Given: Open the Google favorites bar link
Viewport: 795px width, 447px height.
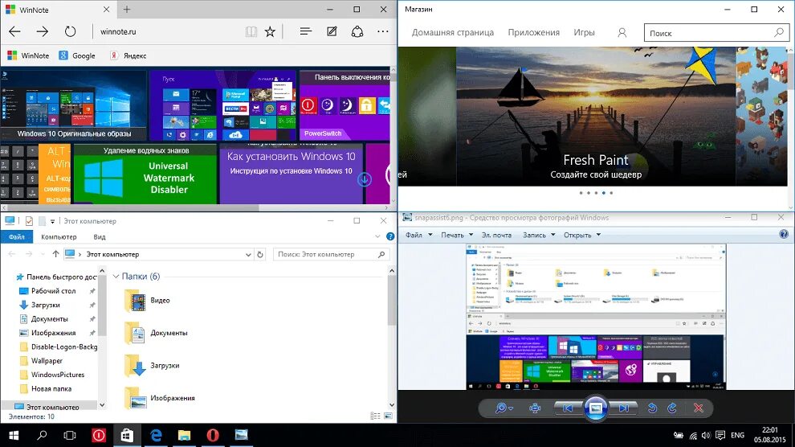Looking at the screenshot, I should [77, 55].
